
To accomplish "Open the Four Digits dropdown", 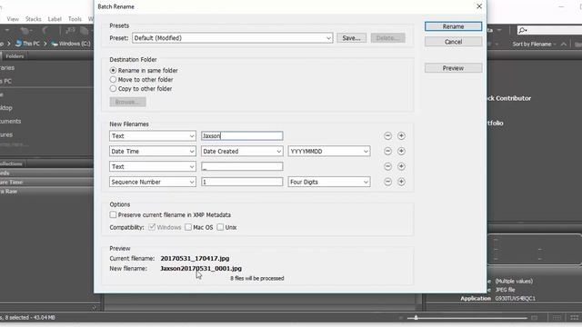I will [329, 182].
